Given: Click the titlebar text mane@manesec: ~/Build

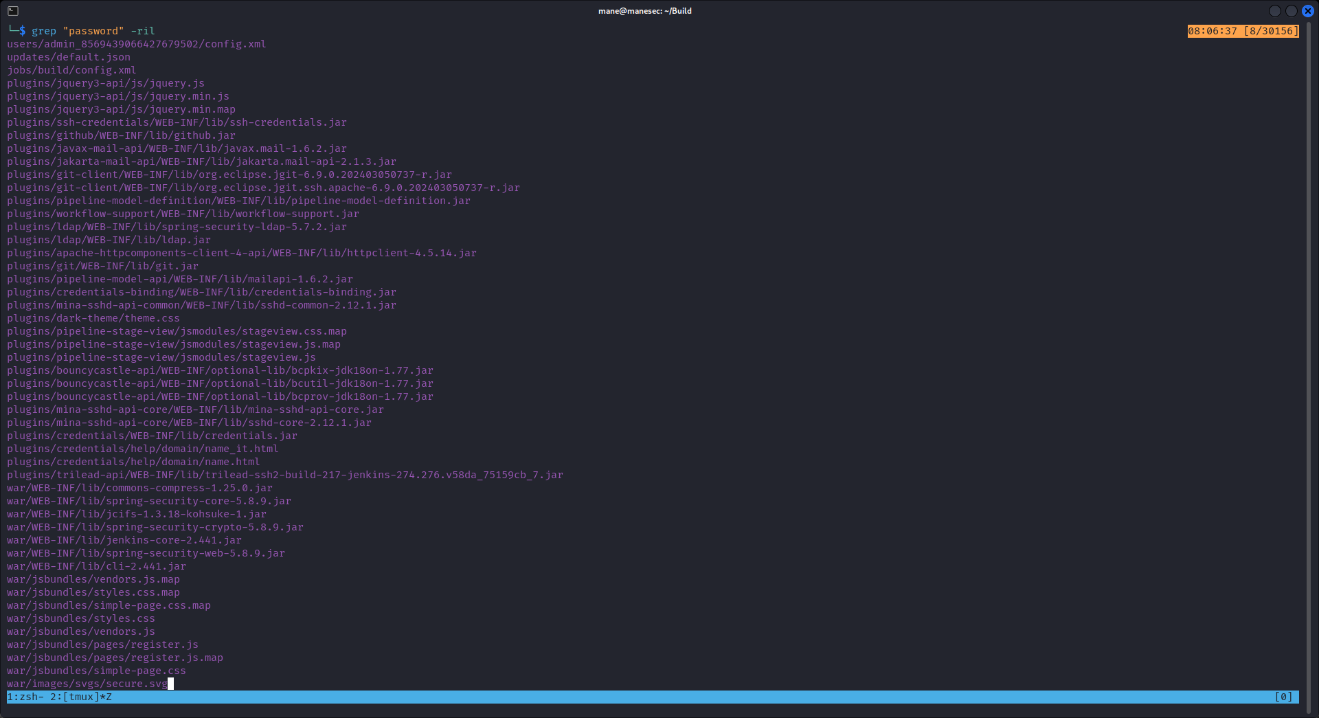Looking at the screenshot, I should [644, 10].
